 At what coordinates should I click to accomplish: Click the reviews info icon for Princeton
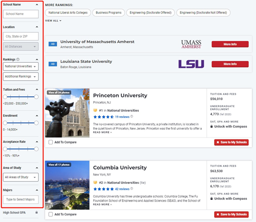coord(131,117)
